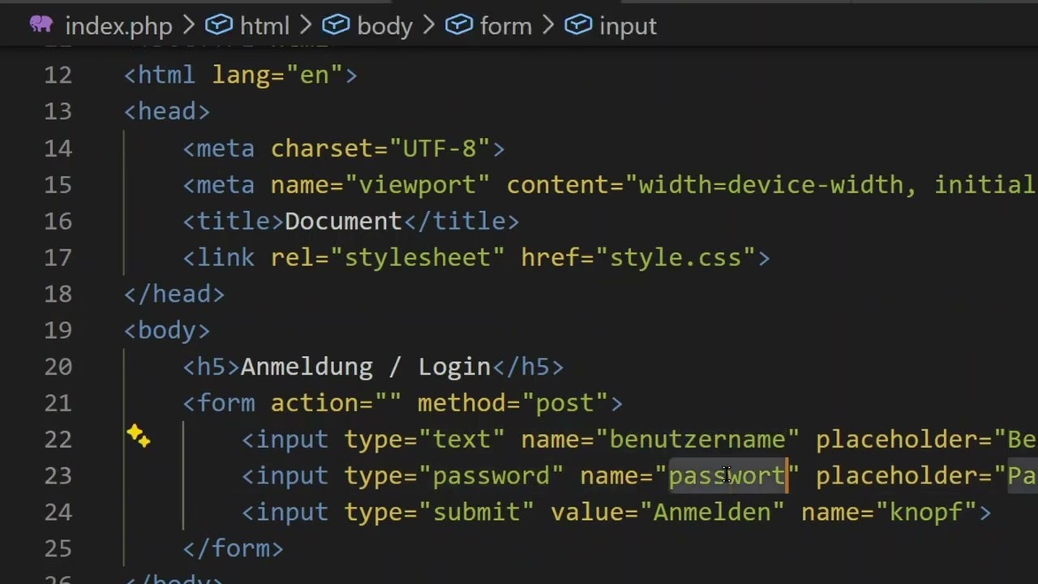Click the type="submit" attribute
The image size is (1038, 584).
pyautogui.click(x=440, y=513)
